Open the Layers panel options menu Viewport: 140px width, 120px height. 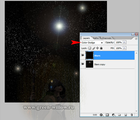136,38
